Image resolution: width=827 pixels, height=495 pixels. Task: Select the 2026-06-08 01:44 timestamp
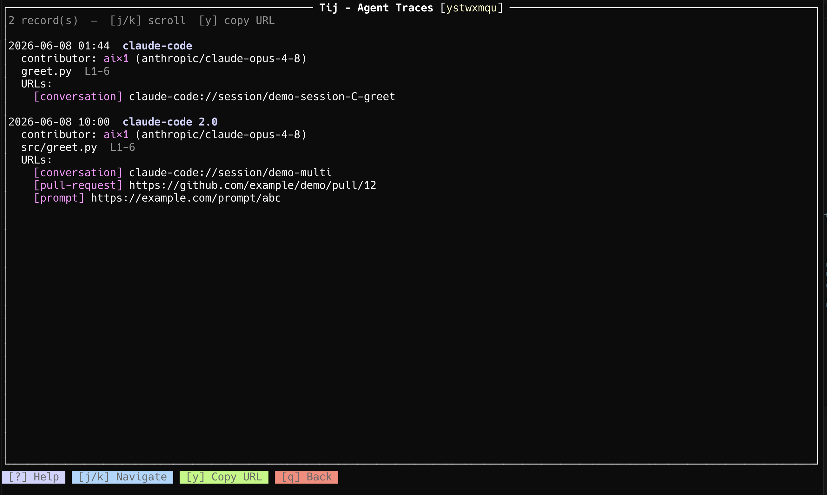59,46
